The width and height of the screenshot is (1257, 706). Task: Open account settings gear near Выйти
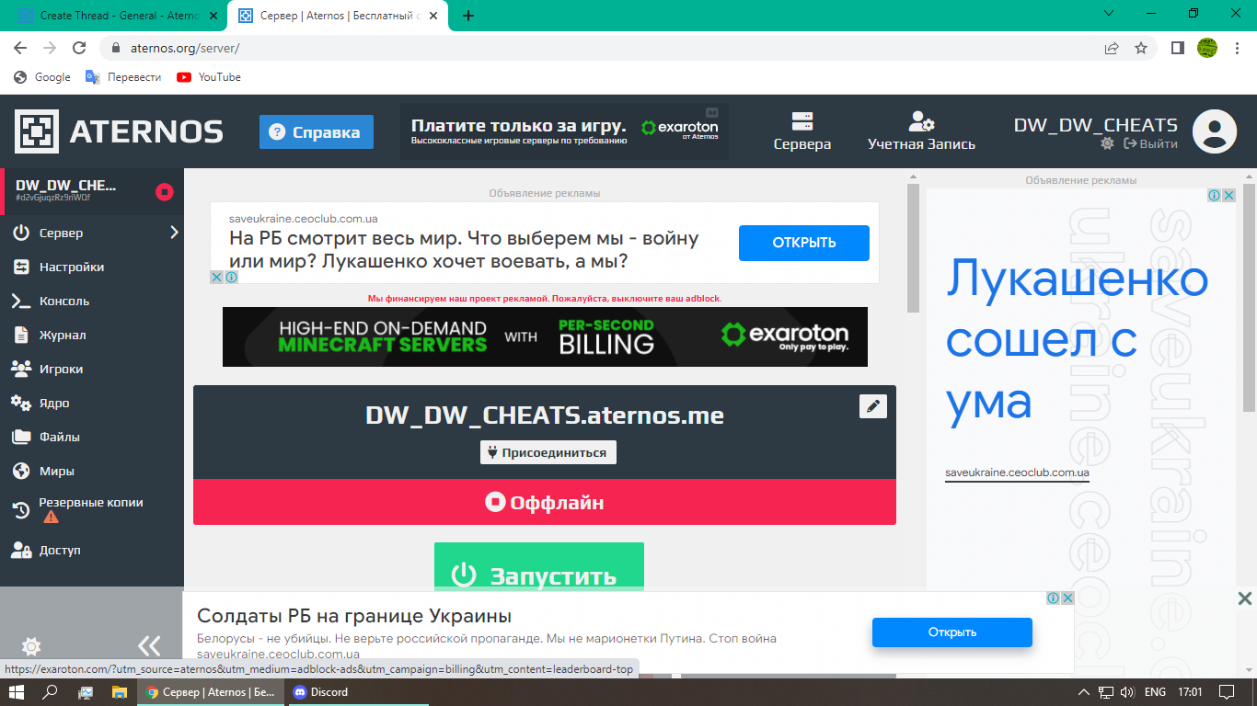tap(1107, 143)
